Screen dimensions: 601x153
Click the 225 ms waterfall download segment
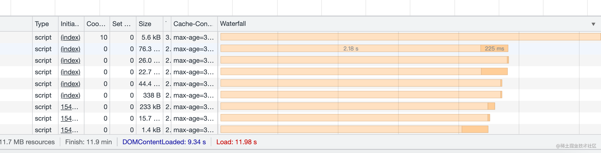point(494,49)
